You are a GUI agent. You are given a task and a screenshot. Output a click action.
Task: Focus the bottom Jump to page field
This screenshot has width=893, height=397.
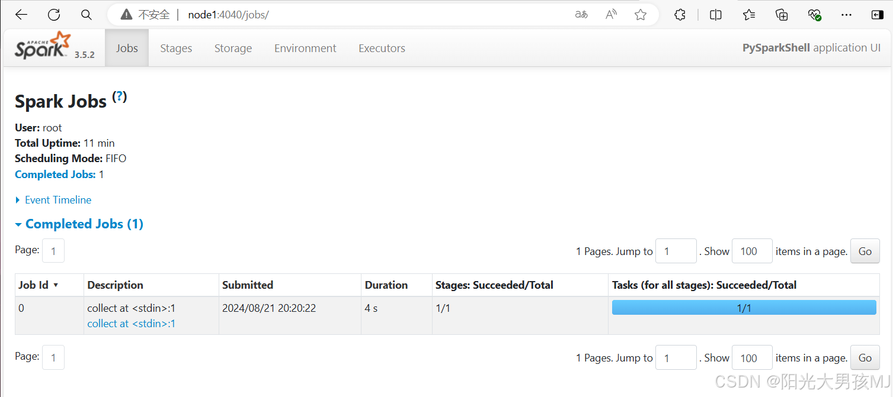676,358
